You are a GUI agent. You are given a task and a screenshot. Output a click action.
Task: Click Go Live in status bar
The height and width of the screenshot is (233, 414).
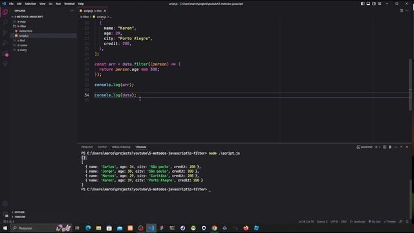pos(375,221)
